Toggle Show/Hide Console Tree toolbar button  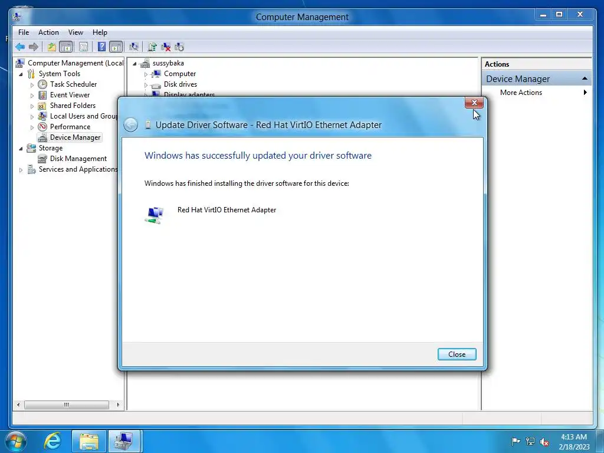pos(66,47)
